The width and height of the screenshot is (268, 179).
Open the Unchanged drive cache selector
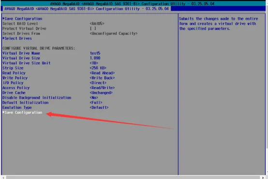pyautogui.click(x=101, y=93)
